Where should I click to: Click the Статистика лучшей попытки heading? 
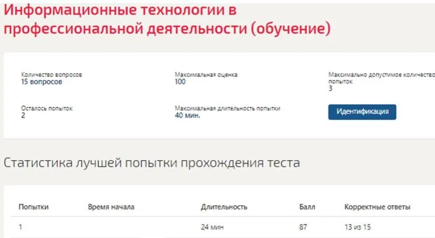click(152, 163)
